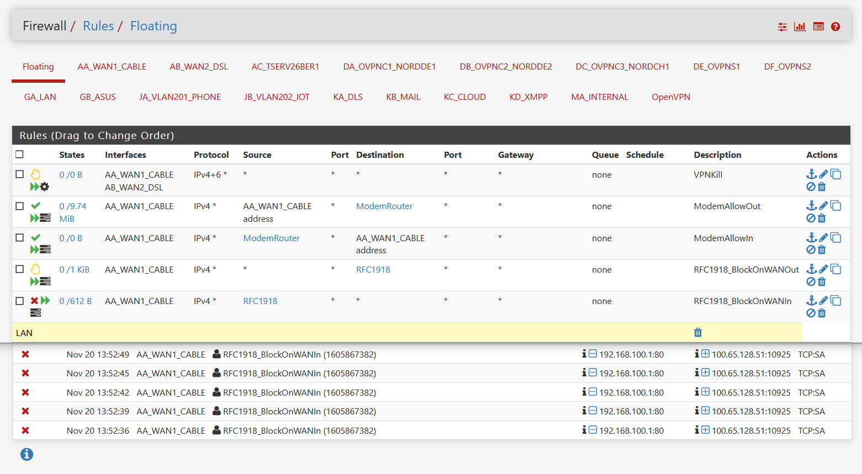Open the bar chart status icon in header
Image resolution: width=862 pixels, height=474 pixels.
[x=800, y=26]
